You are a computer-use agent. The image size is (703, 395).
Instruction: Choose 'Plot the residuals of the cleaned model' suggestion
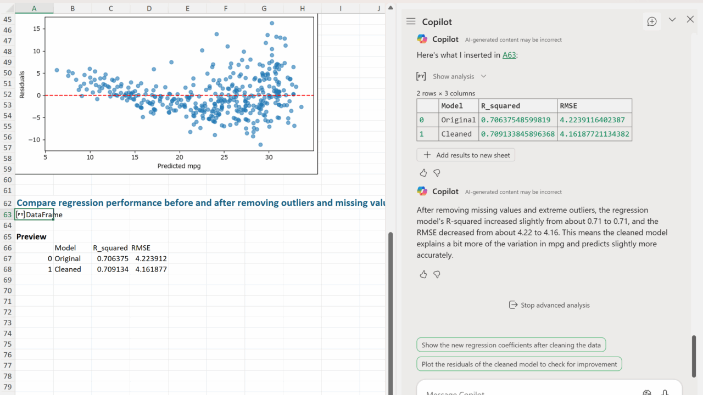pos(519,364)
